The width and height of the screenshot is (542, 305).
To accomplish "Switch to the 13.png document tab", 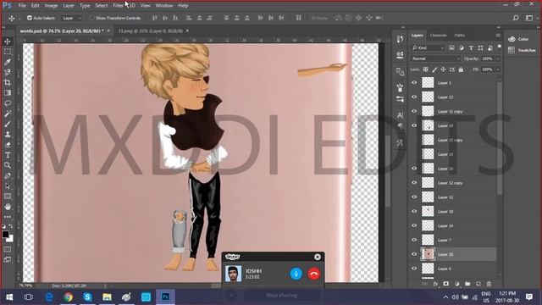I will coord(151,30).
